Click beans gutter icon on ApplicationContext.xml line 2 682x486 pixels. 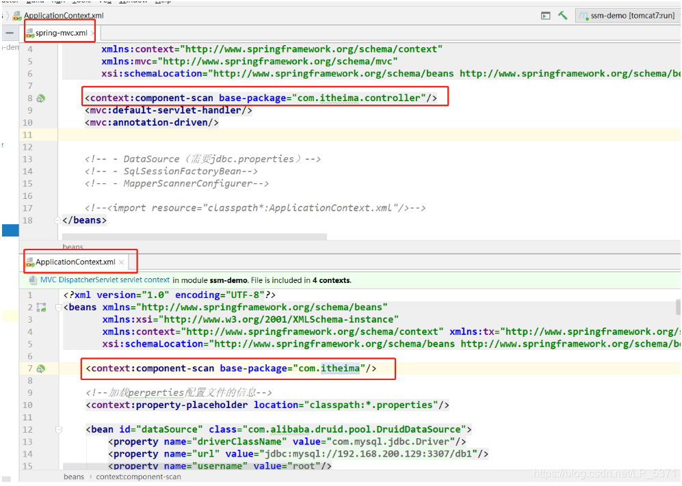41,308
